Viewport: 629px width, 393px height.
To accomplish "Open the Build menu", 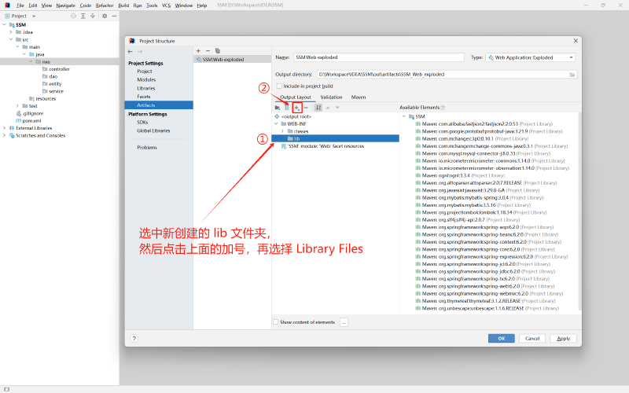I will point(123,6).
